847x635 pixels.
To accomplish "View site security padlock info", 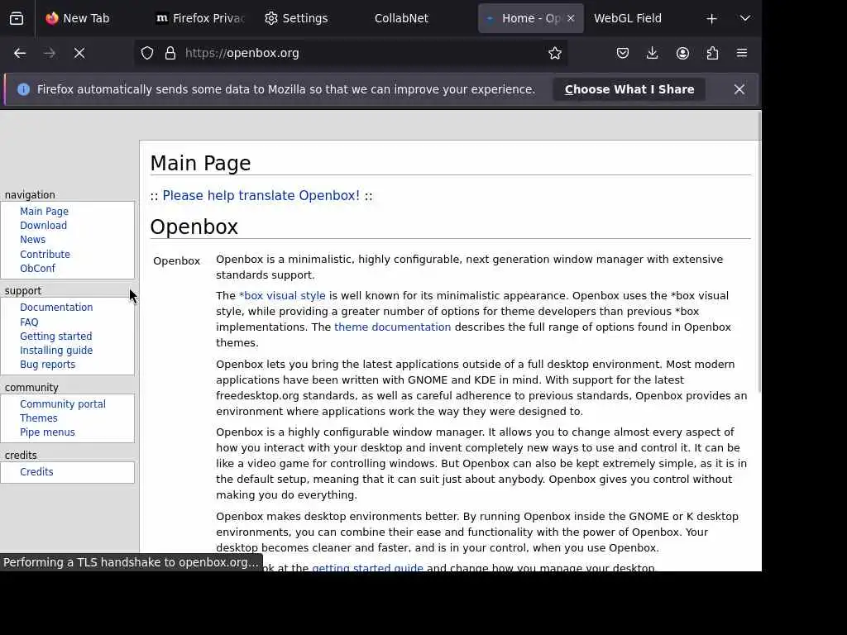I will point(170,53).
